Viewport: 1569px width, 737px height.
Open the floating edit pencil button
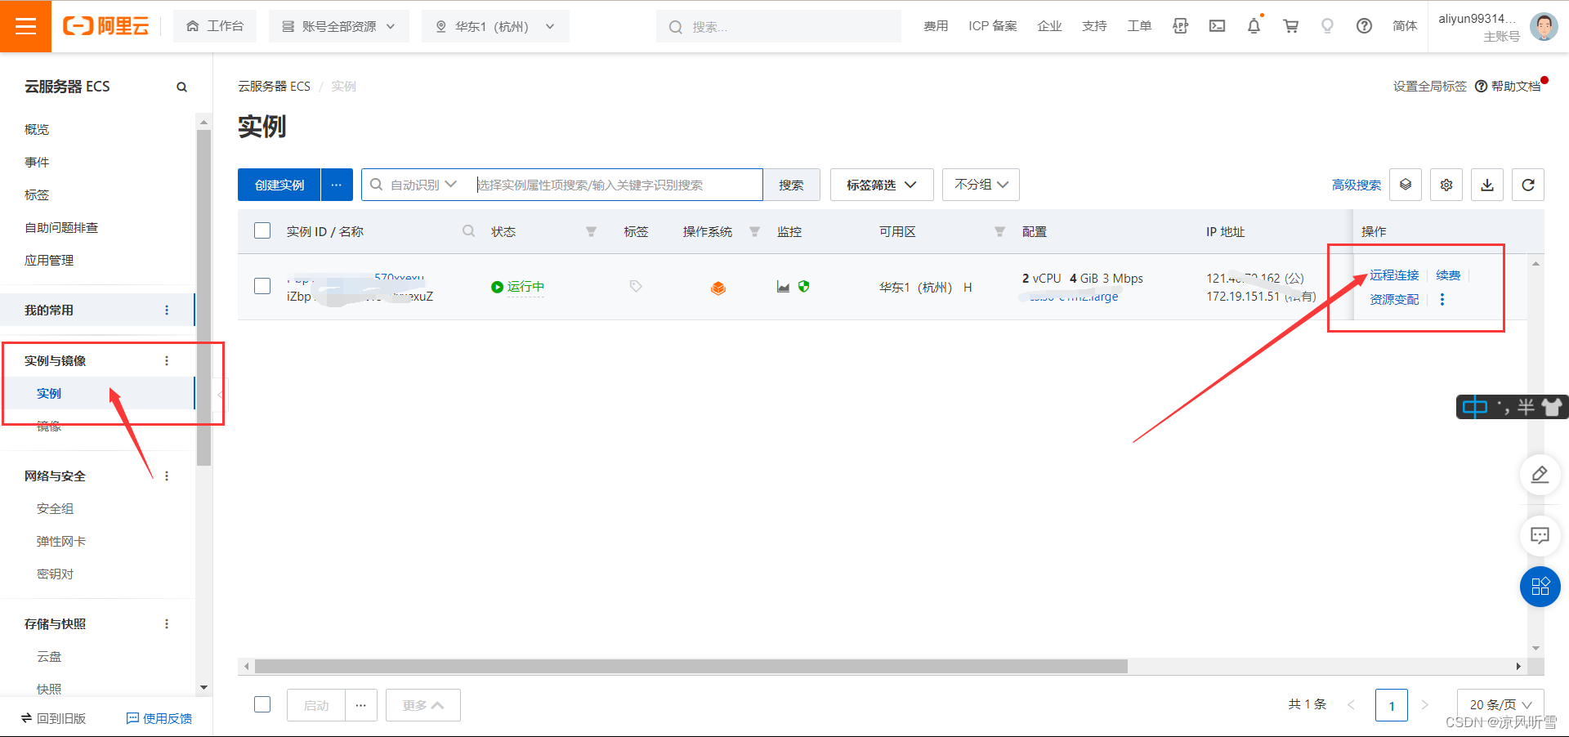[x=1540, y=475]
